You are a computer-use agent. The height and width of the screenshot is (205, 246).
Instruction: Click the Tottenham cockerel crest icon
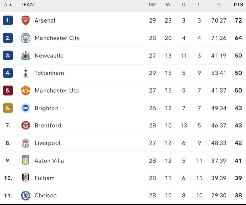26,73
